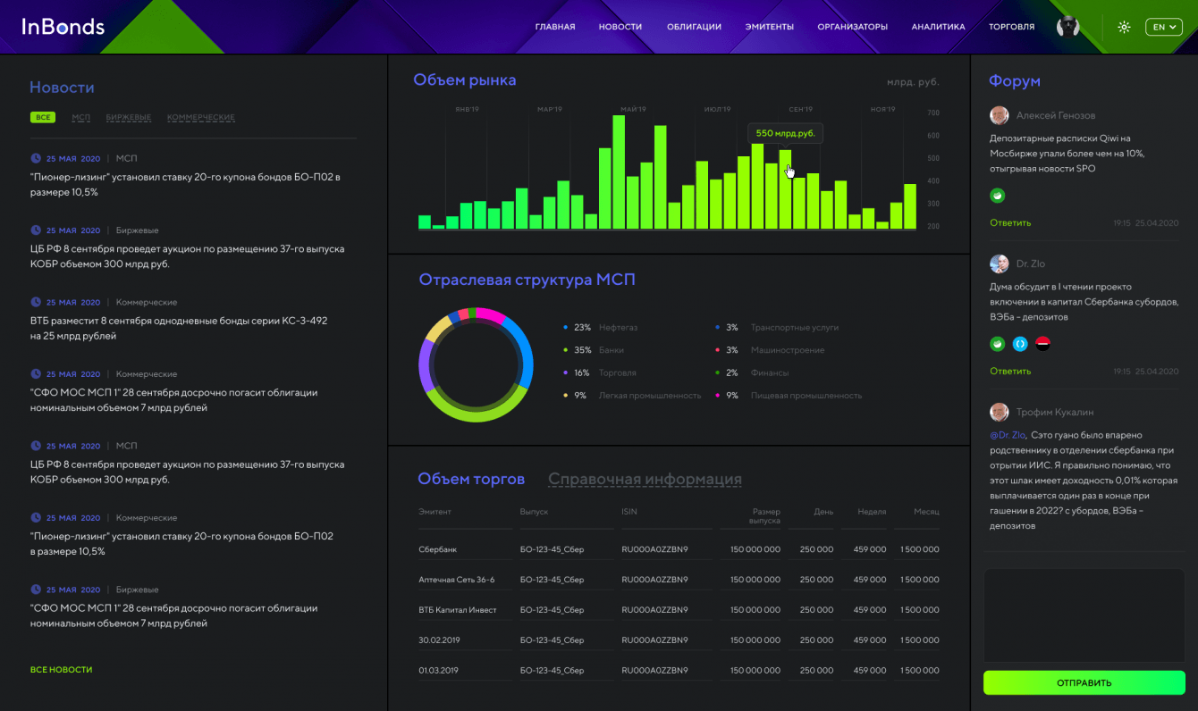
Task: Click Алексей Генозов's forum avatar
Action: point(999,115)
